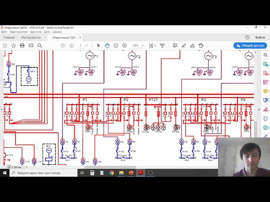Open search tools in right panel
This screenshot has width=270, height=202.
(x=265, y=55)
